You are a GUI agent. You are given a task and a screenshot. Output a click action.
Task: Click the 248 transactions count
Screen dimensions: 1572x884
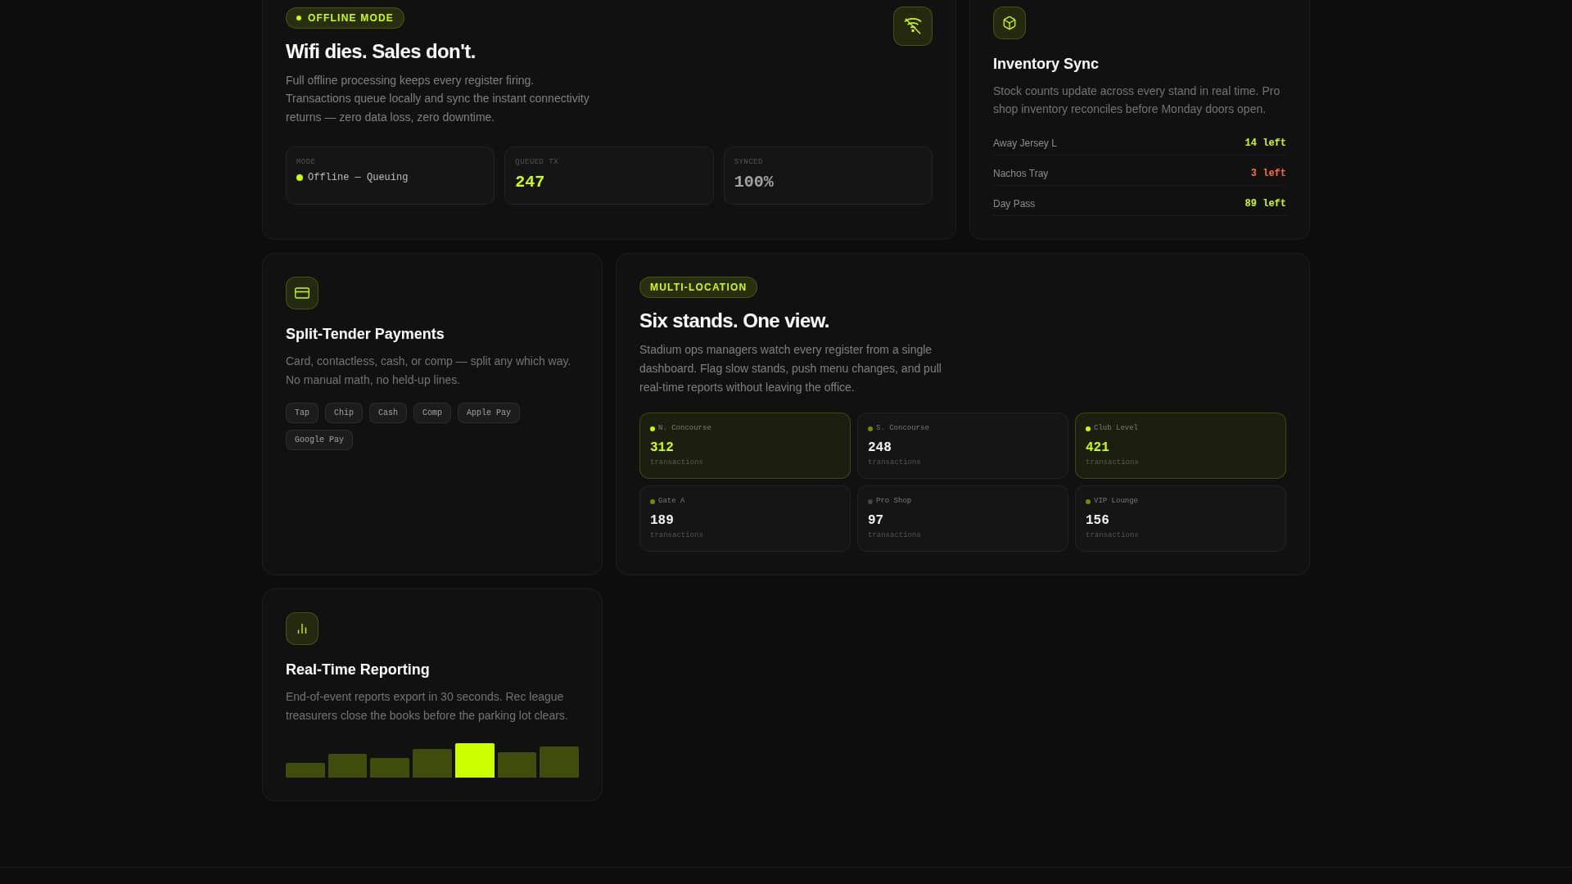[x=879, y=448]
